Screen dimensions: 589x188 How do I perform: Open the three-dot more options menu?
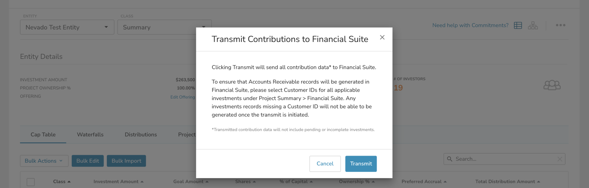click(x=560, y=25)
